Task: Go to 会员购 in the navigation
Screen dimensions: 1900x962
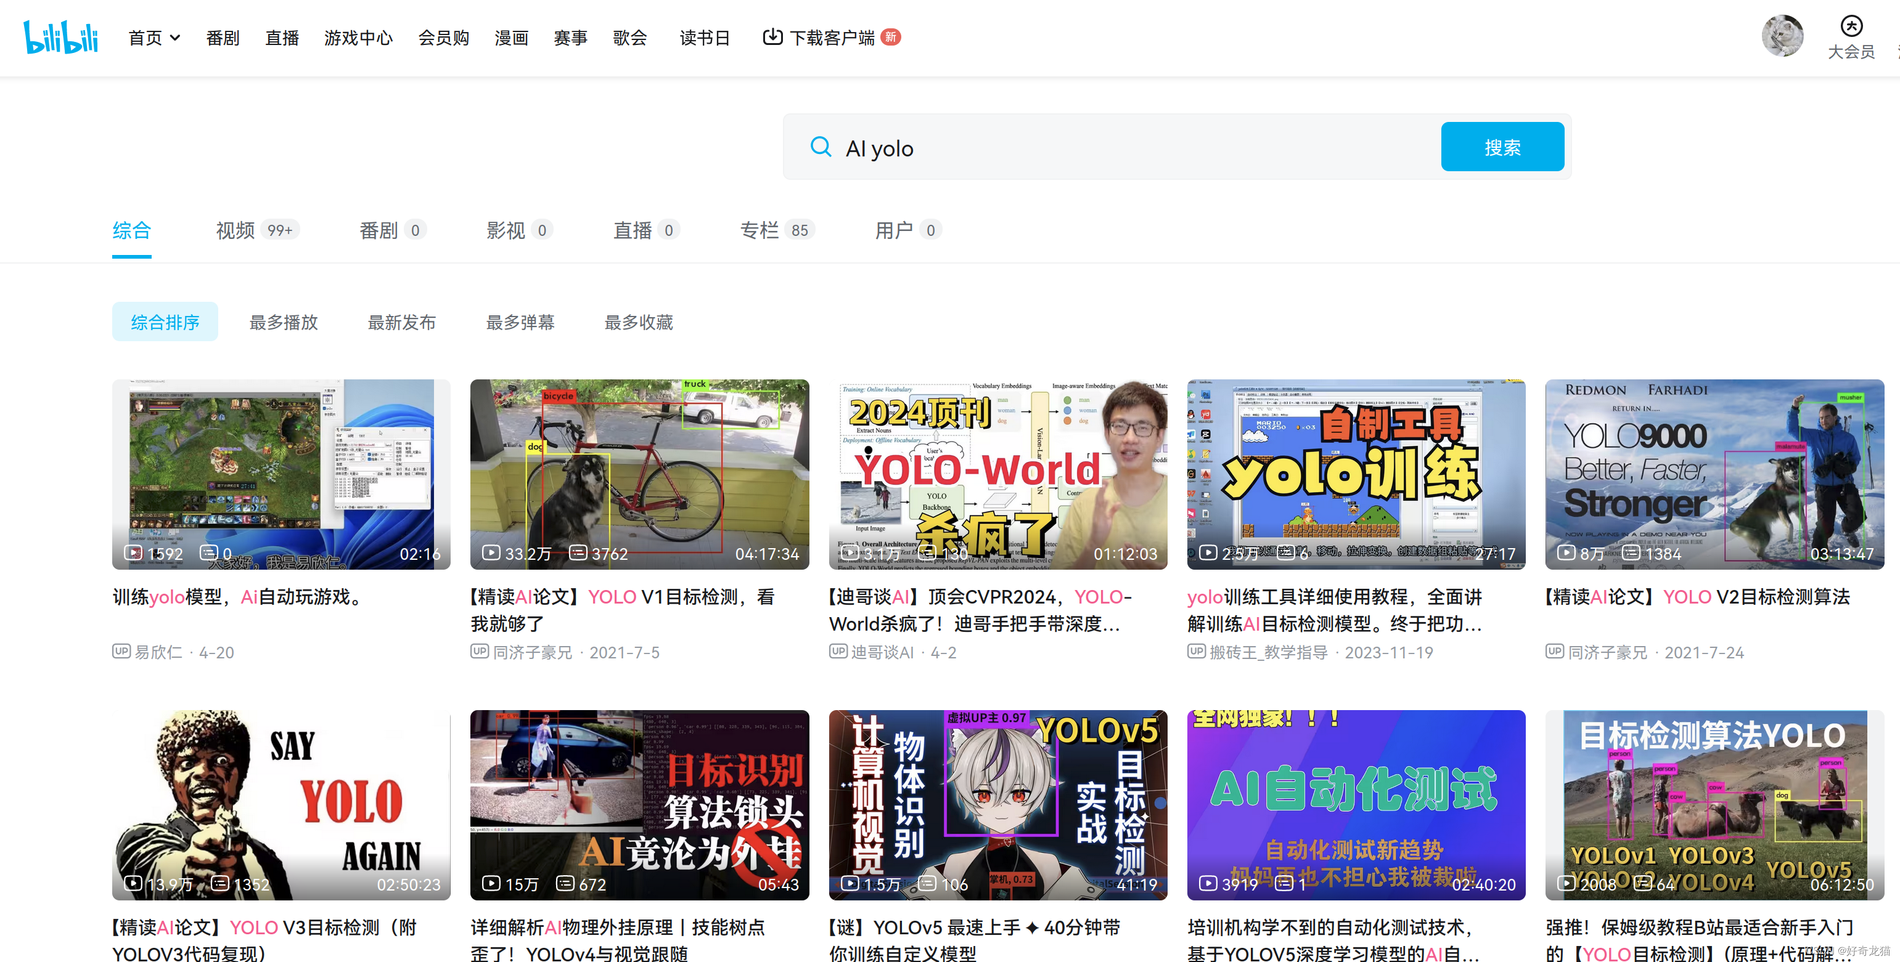Action: point(444,38)
